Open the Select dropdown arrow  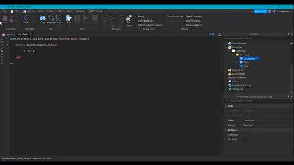pos(59,26)
